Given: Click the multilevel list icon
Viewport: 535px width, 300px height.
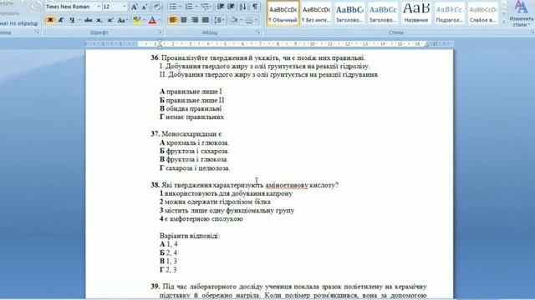Looking at the screenshot, I should (205, 7).
